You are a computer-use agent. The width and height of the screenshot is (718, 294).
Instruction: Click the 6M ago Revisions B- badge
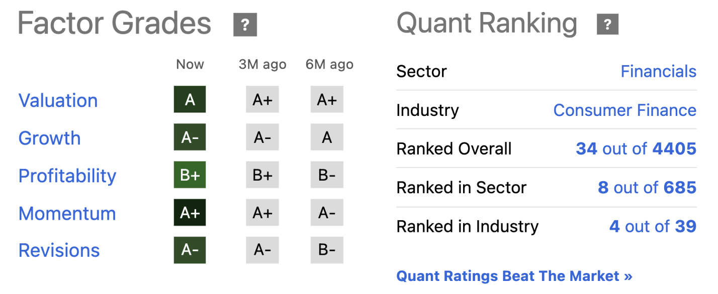[x=327, y=250]
